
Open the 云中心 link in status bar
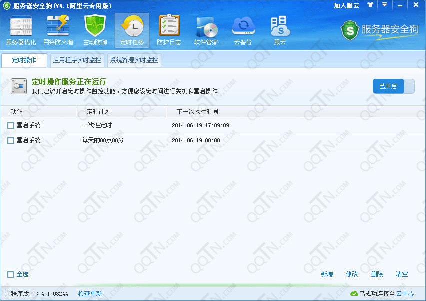pos(405,293)
